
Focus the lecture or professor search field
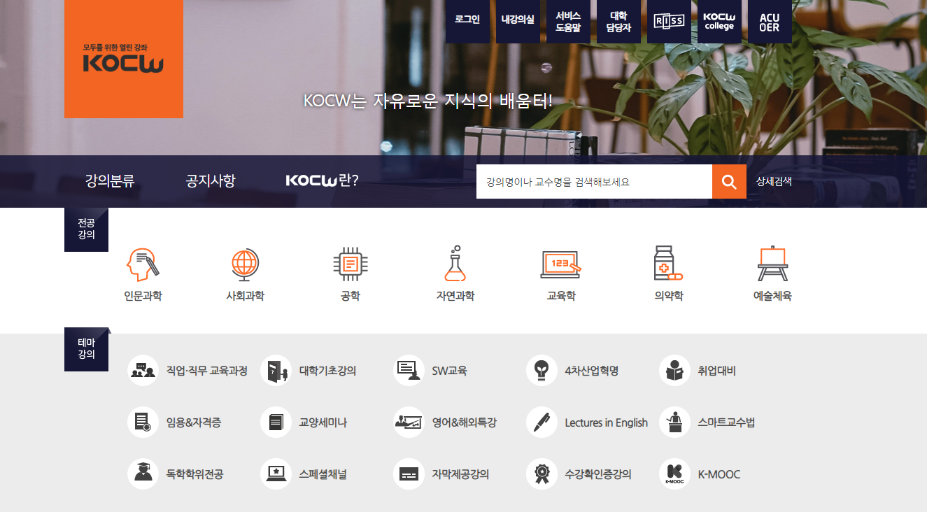594,182
